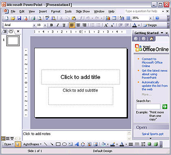Viewport: 171px width, 155px height.
Task: Open the Draw menu dropdown
Action: click(9, 144)
